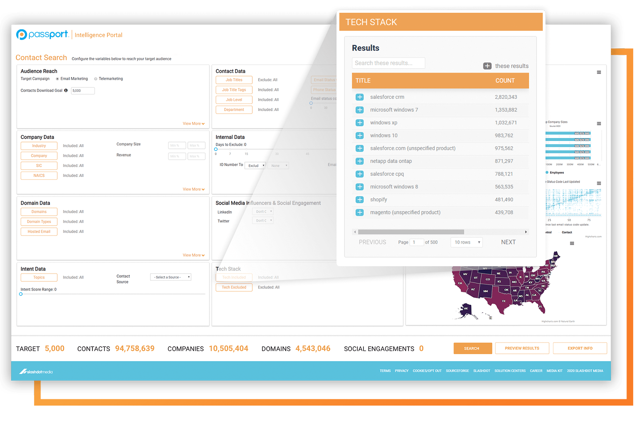Screen dimensions: 644x429
Task: Click the Company Size Min % field
Action: point(177,146)
